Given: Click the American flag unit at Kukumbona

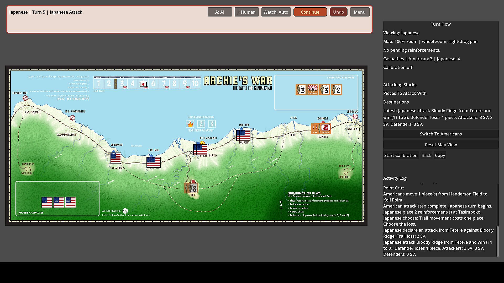Looking at the screenshot, I should point(115,158).
